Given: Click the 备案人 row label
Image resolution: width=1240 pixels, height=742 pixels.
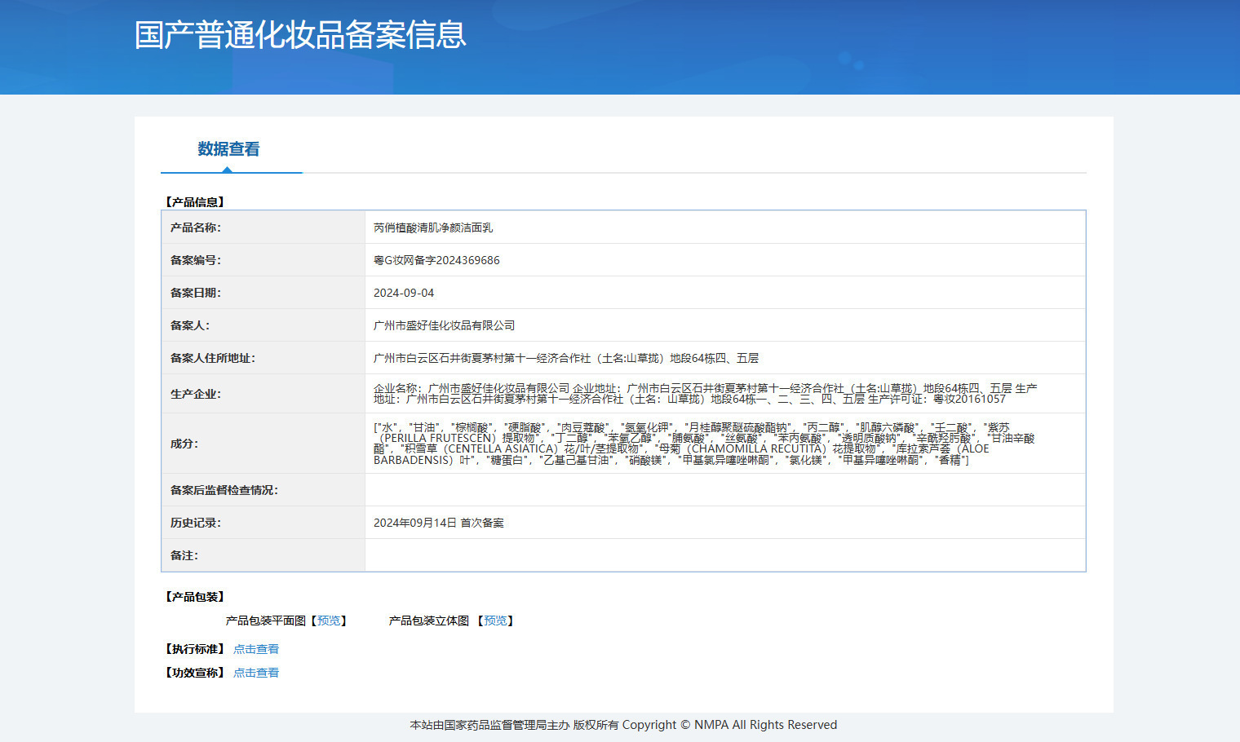Looking at the screenshot, I should click(190, 325).
